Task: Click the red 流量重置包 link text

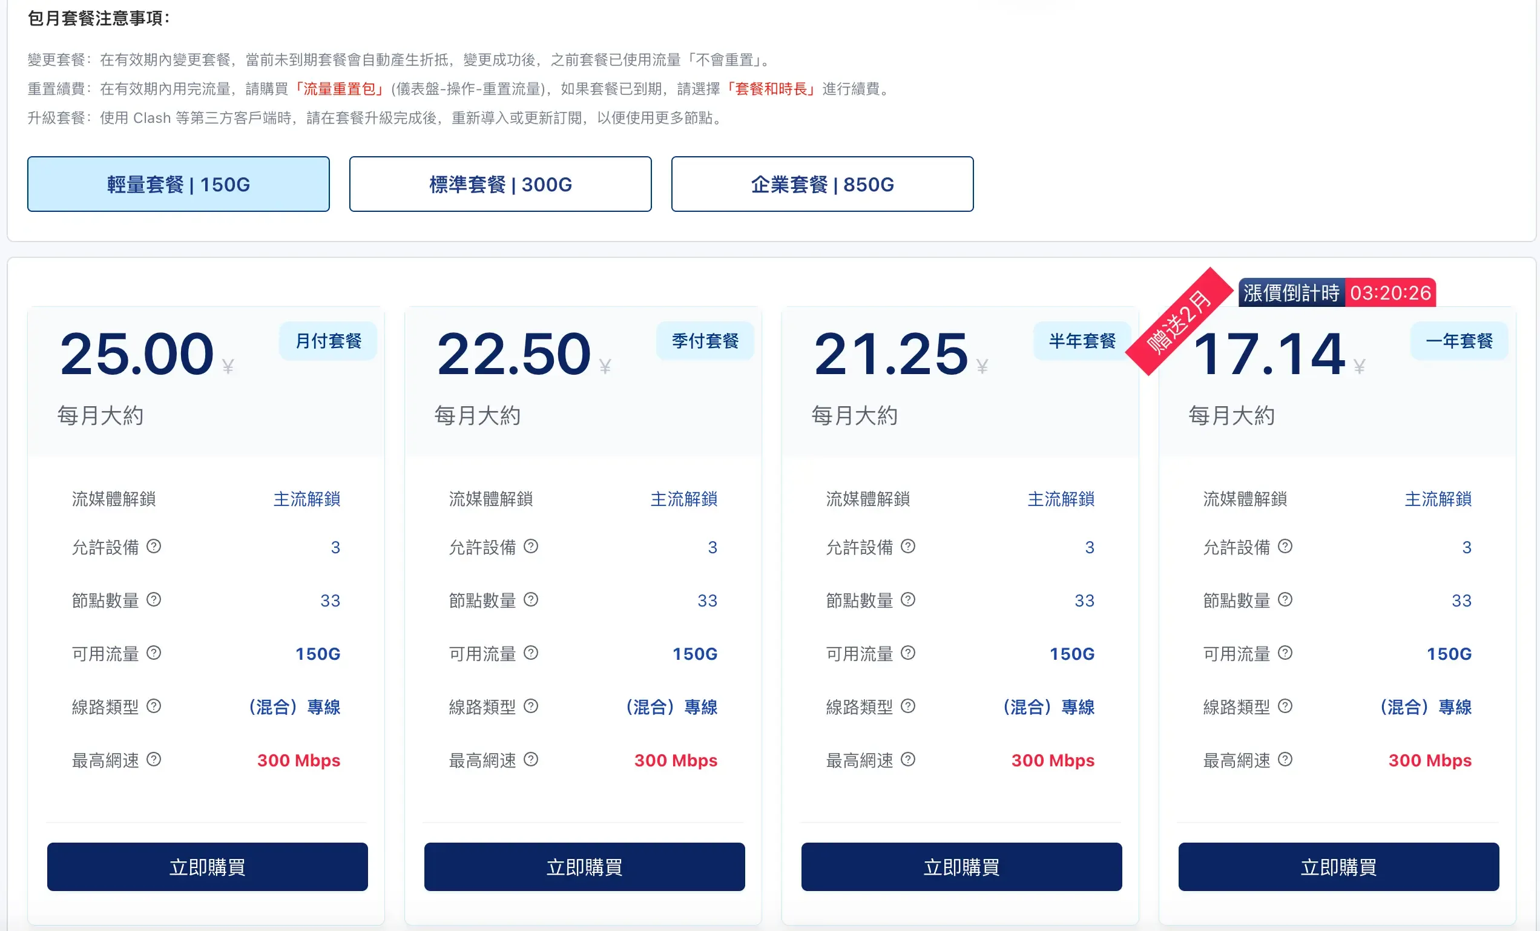Action: [340, 89]
